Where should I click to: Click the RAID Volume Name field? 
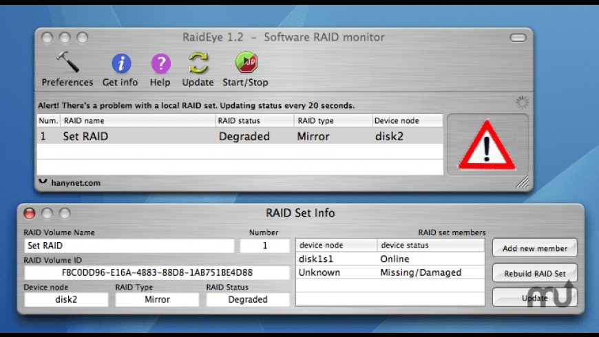[x=129, y=246]
